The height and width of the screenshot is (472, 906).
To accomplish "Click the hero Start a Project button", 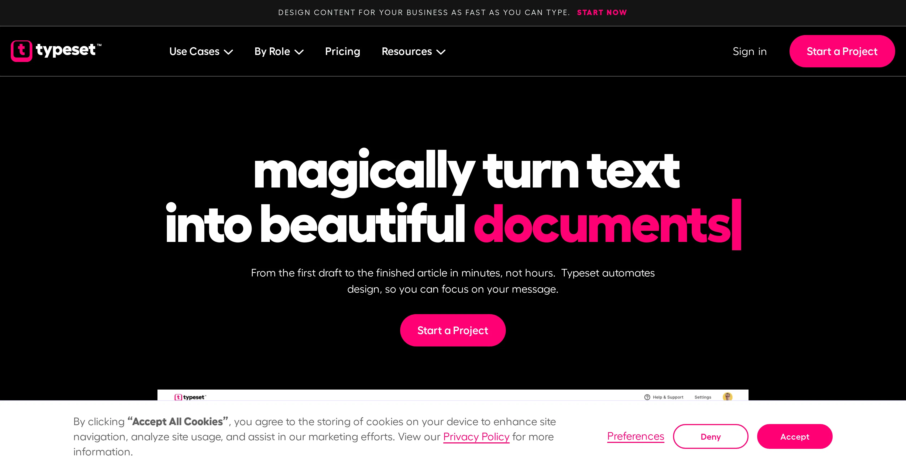I will pyautogui.click(x=453, y=330).
